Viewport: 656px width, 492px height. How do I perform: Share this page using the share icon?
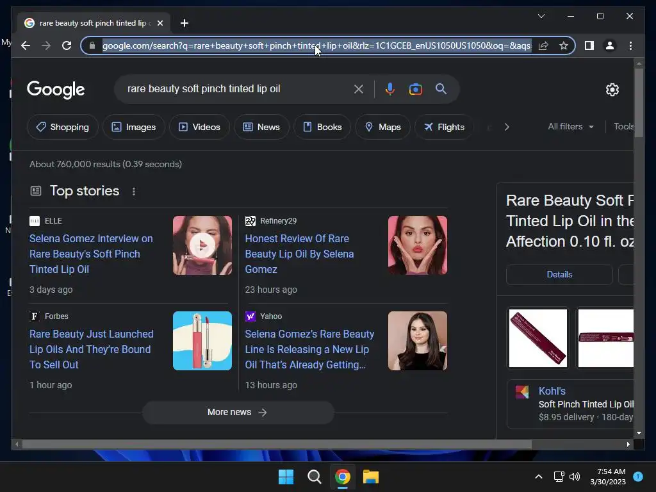543,45
